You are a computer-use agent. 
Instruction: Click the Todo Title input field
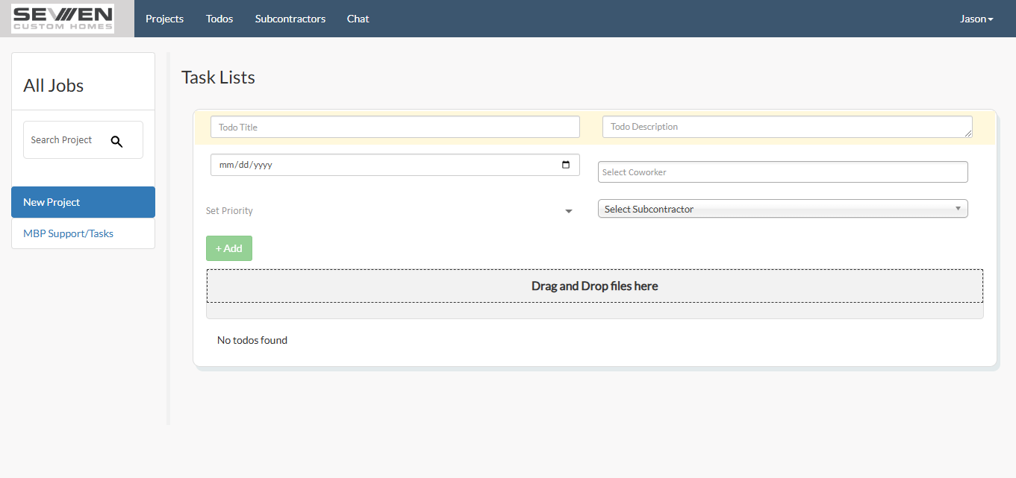395,127
